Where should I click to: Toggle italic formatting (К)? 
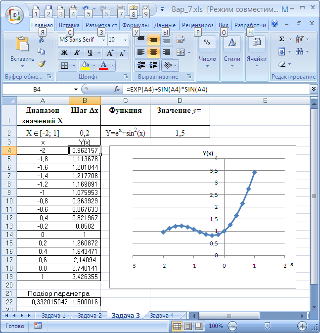click(77, 53)
